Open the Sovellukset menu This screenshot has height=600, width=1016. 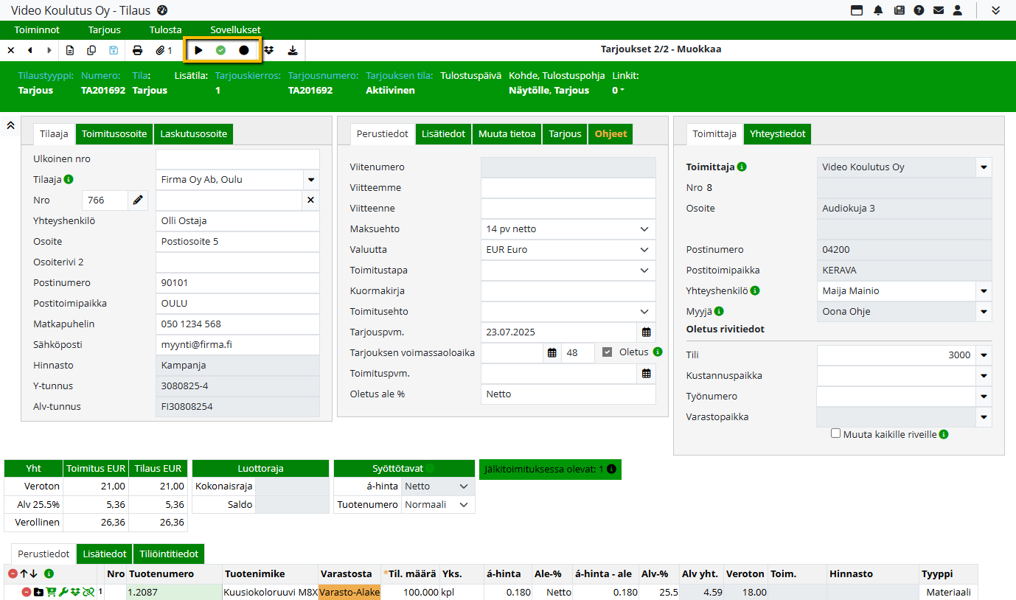[x=235, y=30]
